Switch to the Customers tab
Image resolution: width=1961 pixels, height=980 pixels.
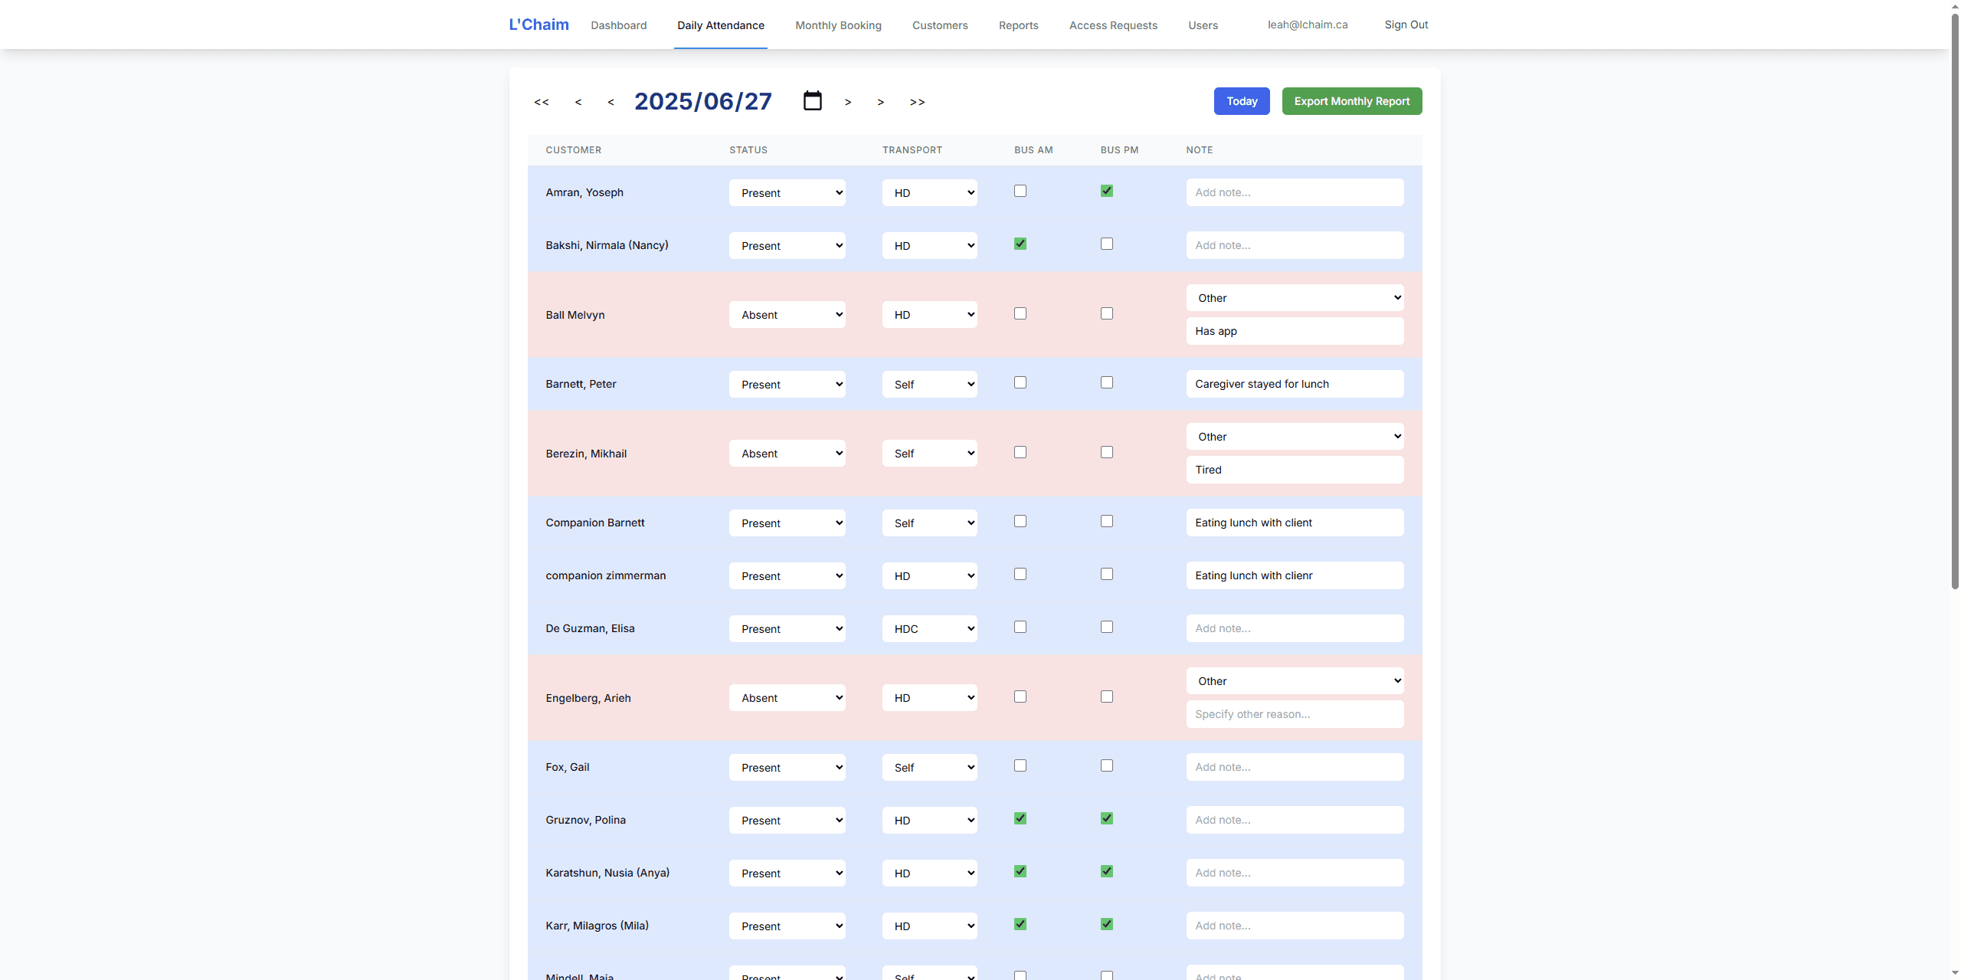[940, 25]
